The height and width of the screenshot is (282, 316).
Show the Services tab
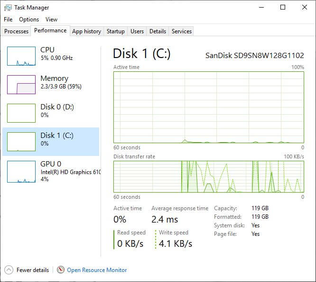click(x=182, y=31)
